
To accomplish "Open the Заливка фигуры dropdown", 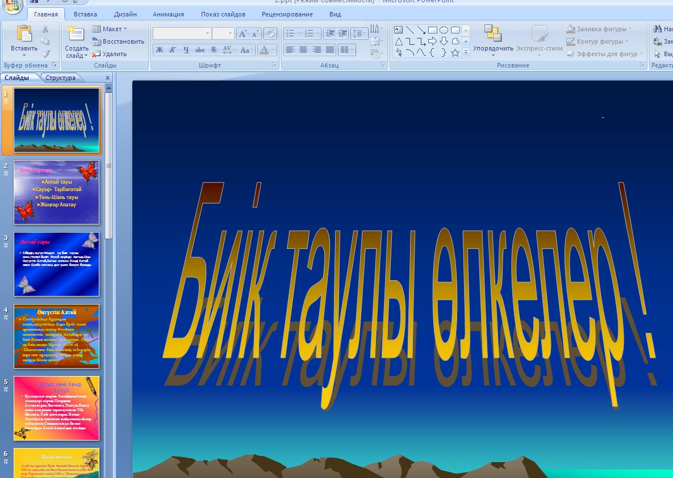I will [x=599, y=29].
